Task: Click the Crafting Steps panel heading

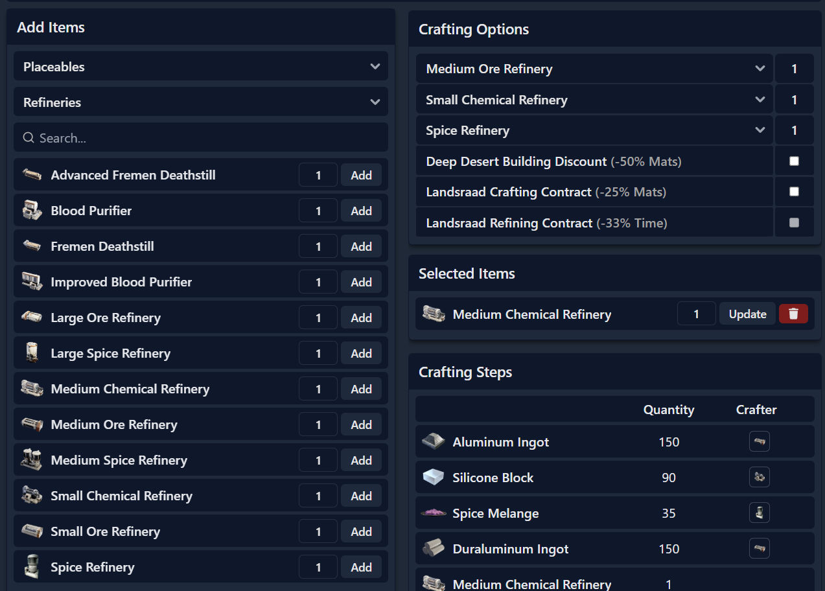Action: click(x=465, y=372)
